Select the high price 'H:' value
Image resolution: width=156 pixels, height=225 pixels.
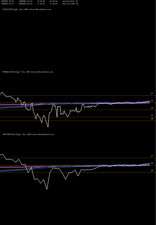[x=54, y=1]
